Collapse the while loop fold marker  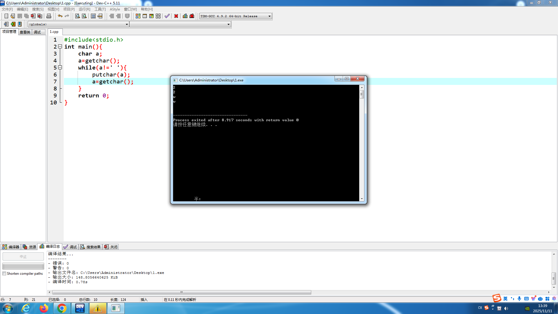[60, 67]
